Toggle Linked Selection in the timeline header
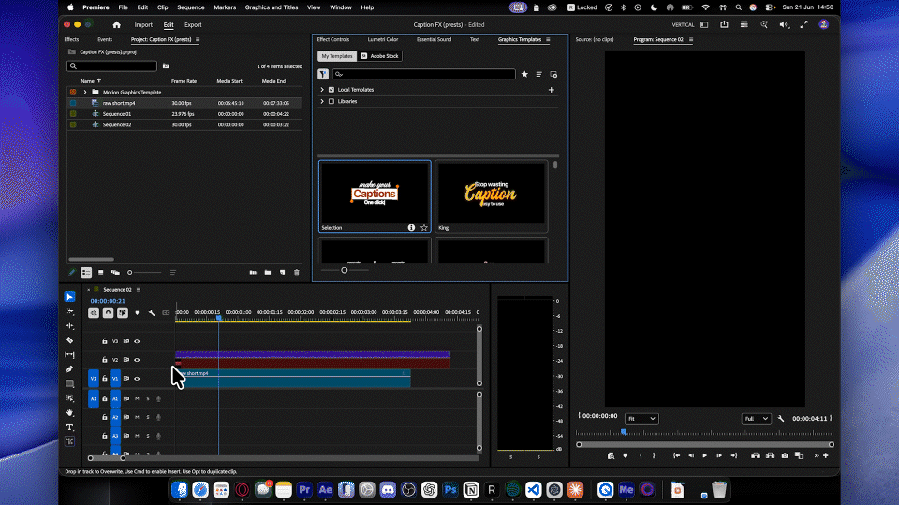 [123, 312]
